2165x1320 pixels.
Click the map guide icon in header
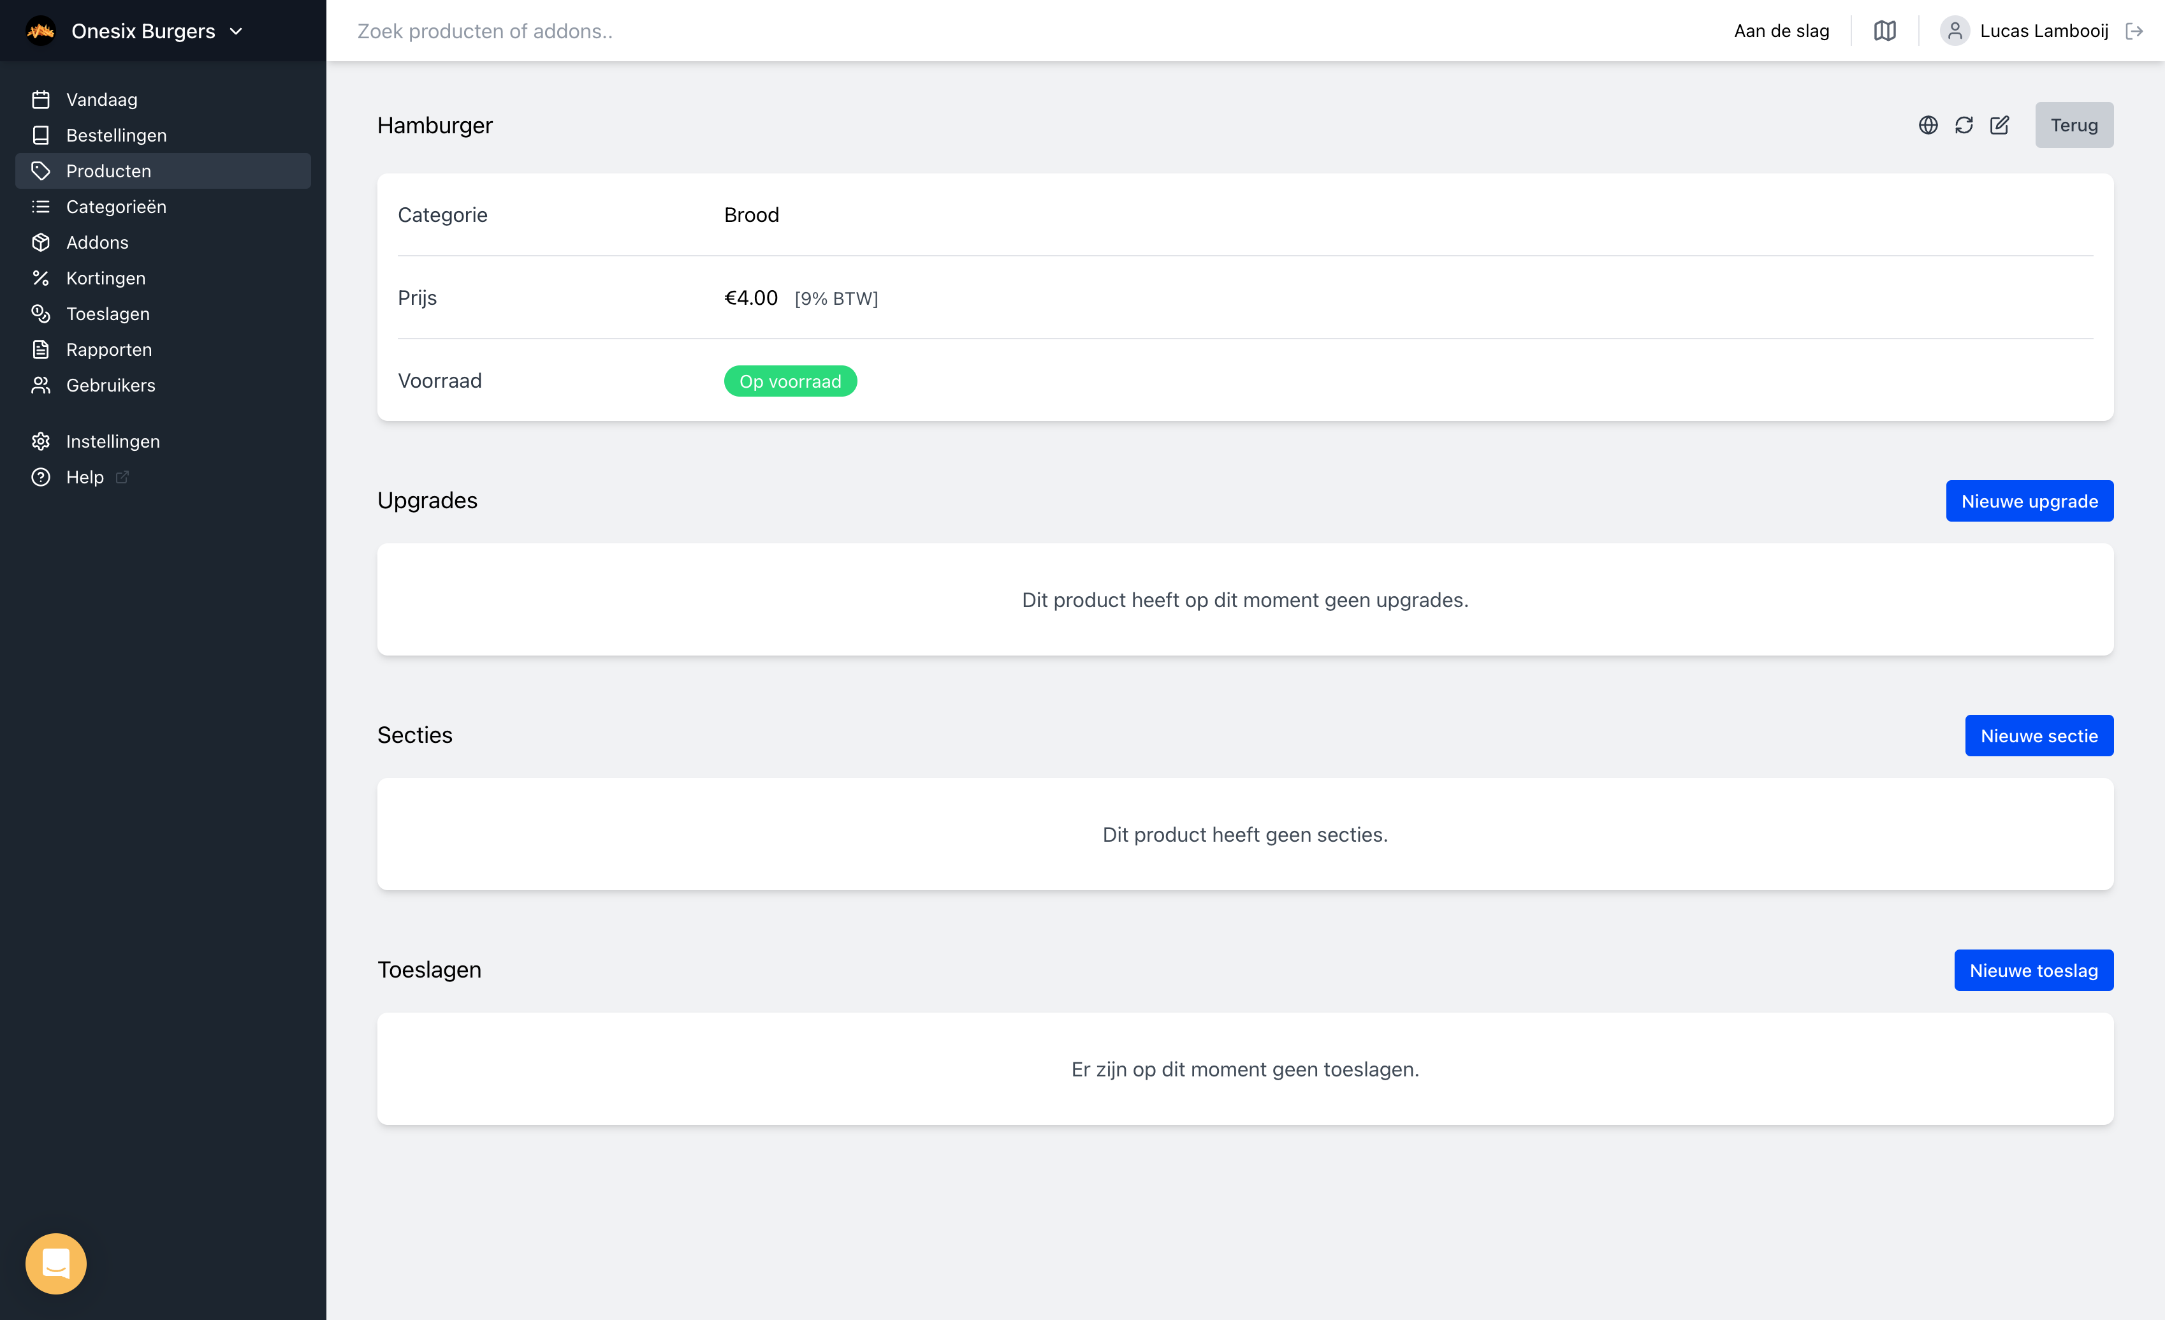click(x=1884, y=31)
